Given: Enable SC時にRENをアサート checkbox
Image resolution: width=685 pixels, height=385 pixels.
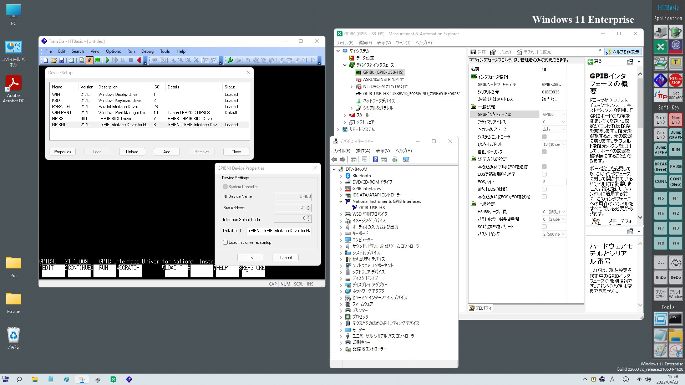Looking at the screenshot, I should (544, 227).
